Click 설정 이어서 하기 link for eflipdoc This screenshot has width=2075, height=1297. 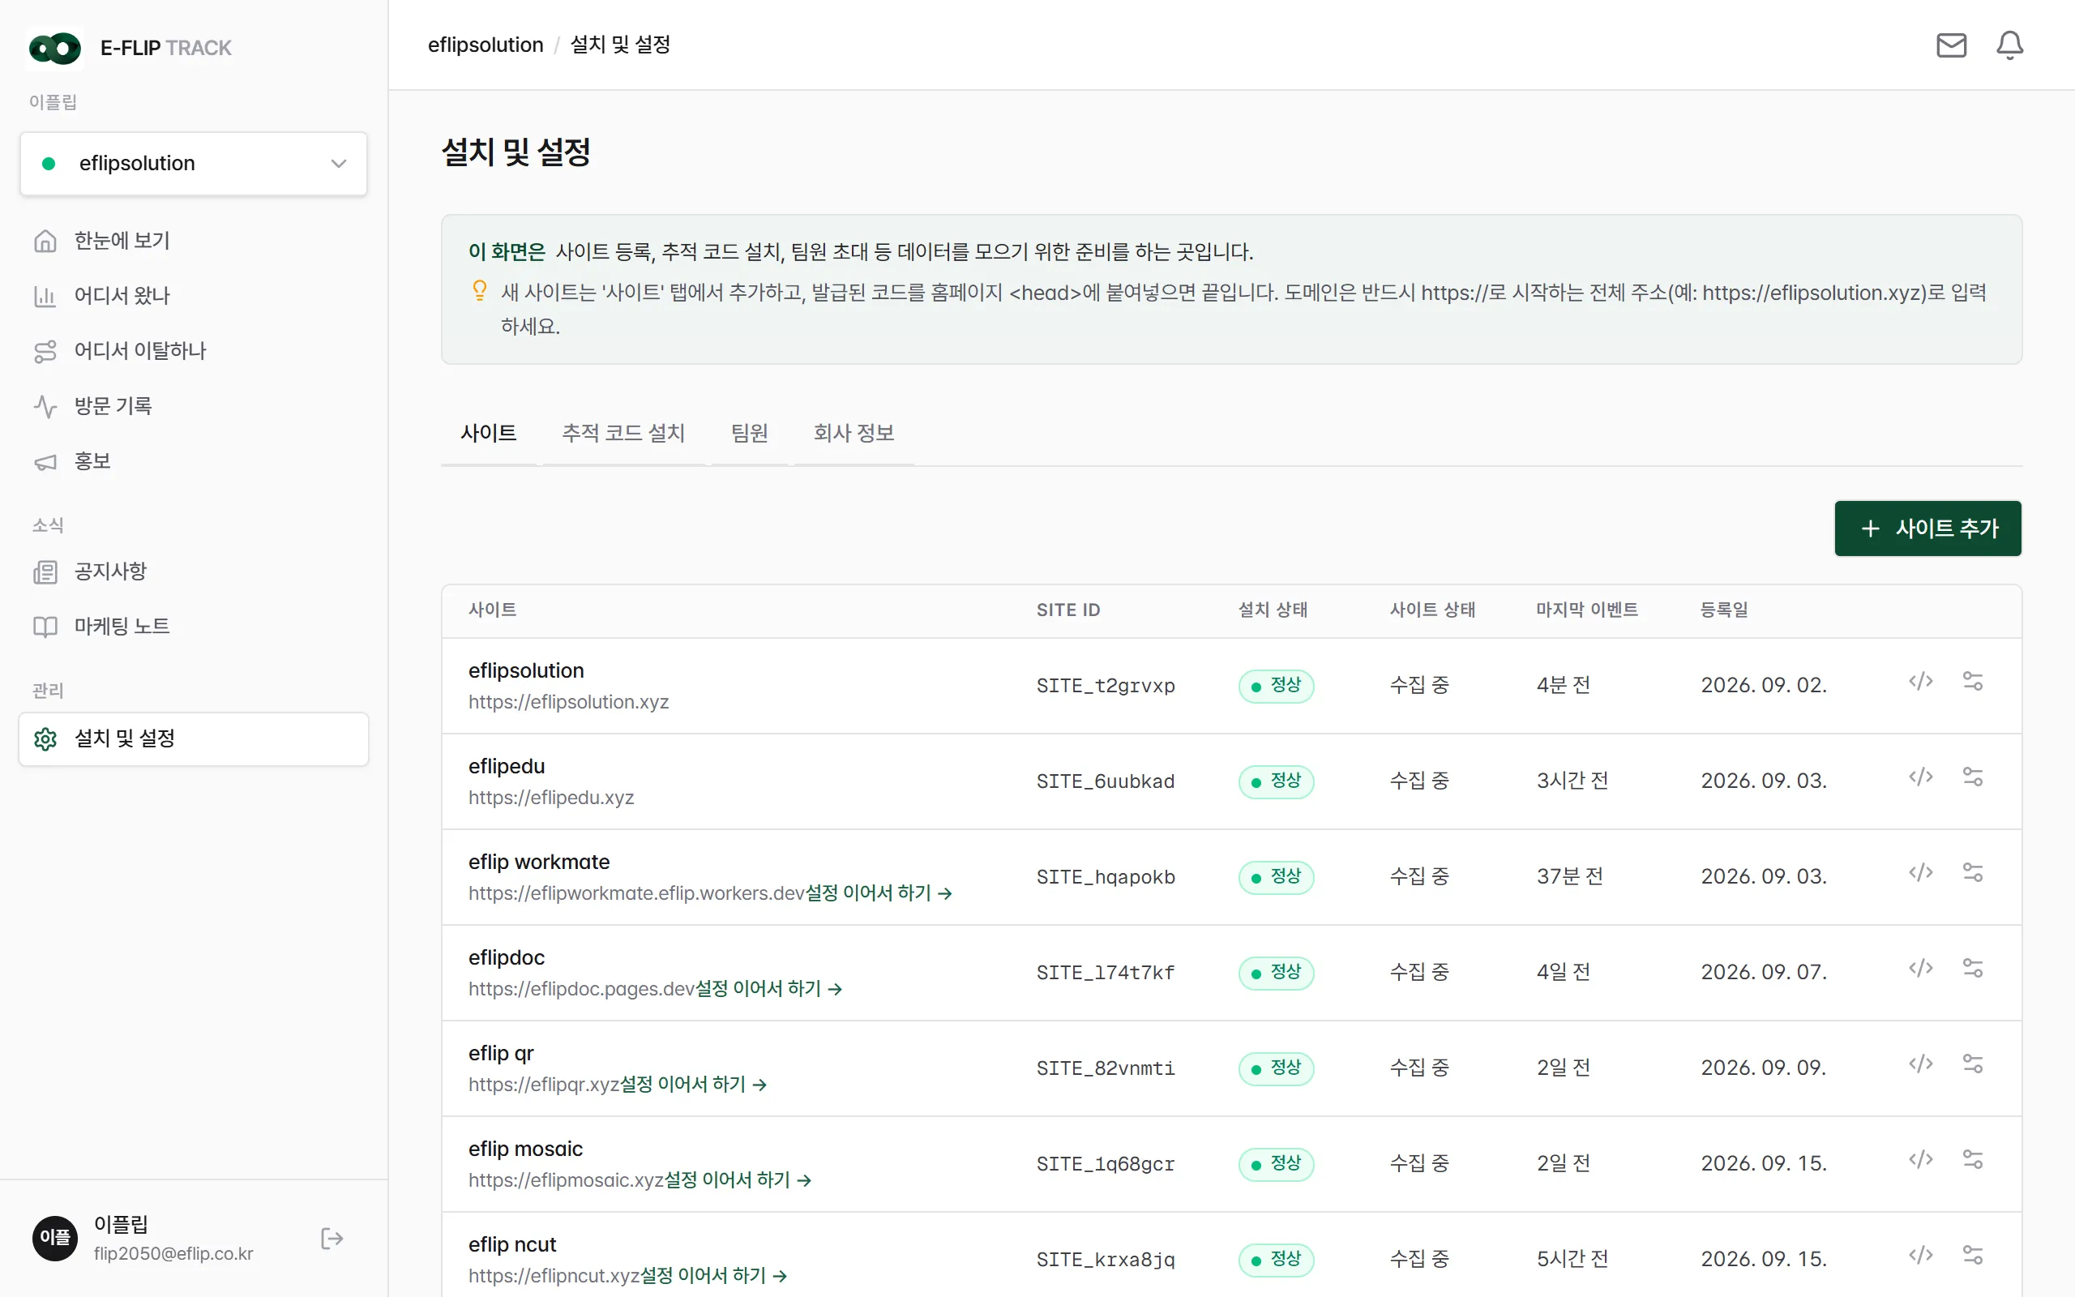point(768,989)
